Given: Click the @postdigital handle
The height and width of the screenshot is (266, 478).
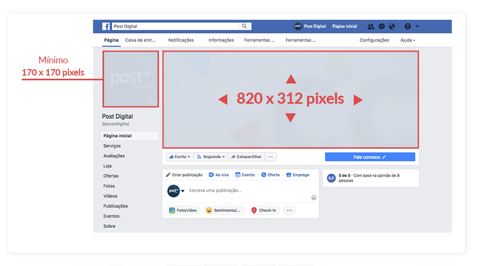Looking at the screenshot, I should point(116,124).
